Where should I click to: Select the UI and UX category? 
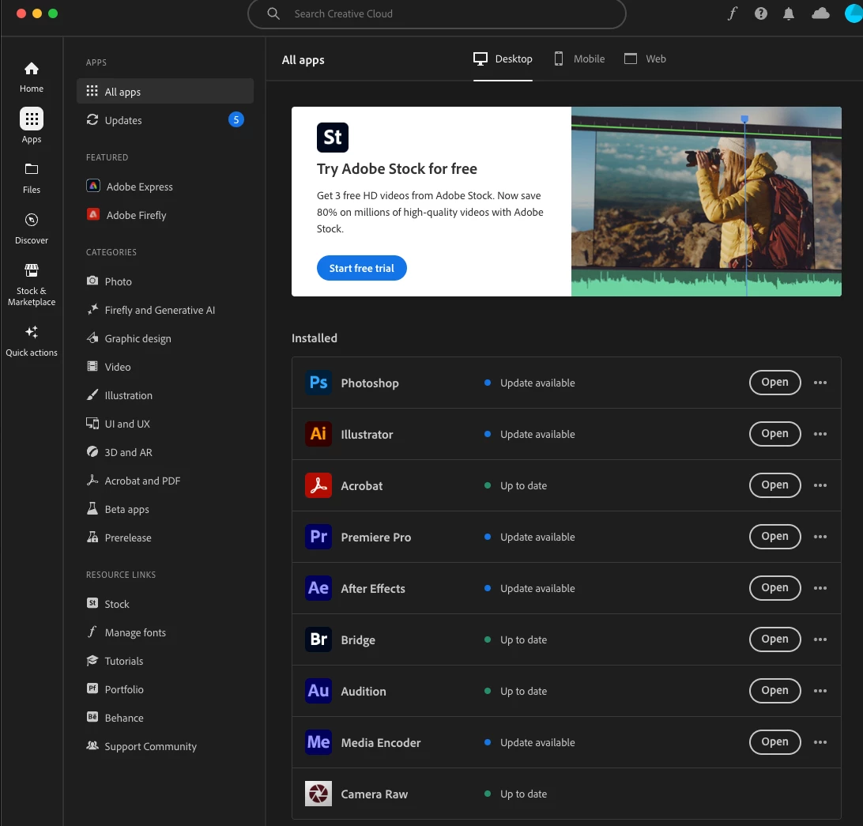pos(119,424)
